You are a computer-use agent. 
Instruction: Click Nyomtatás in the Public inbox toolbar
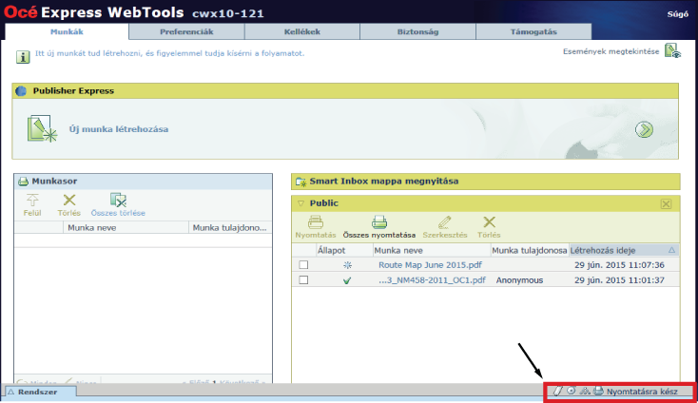tap(316, 227)
